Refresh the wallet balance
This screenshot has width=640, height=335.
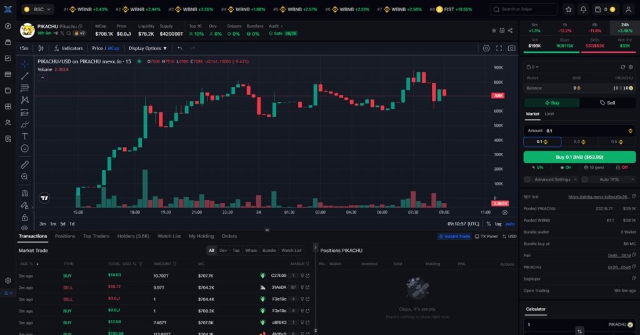point(622,67)
